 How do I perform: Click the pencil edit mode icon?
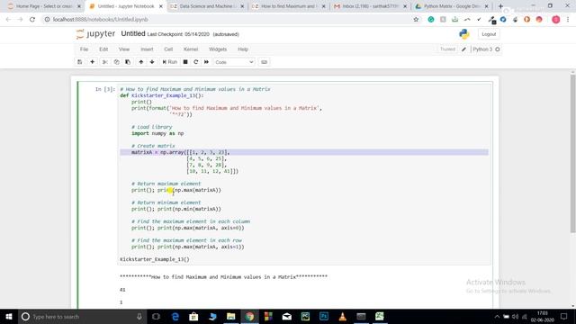[x=463, y=49]
